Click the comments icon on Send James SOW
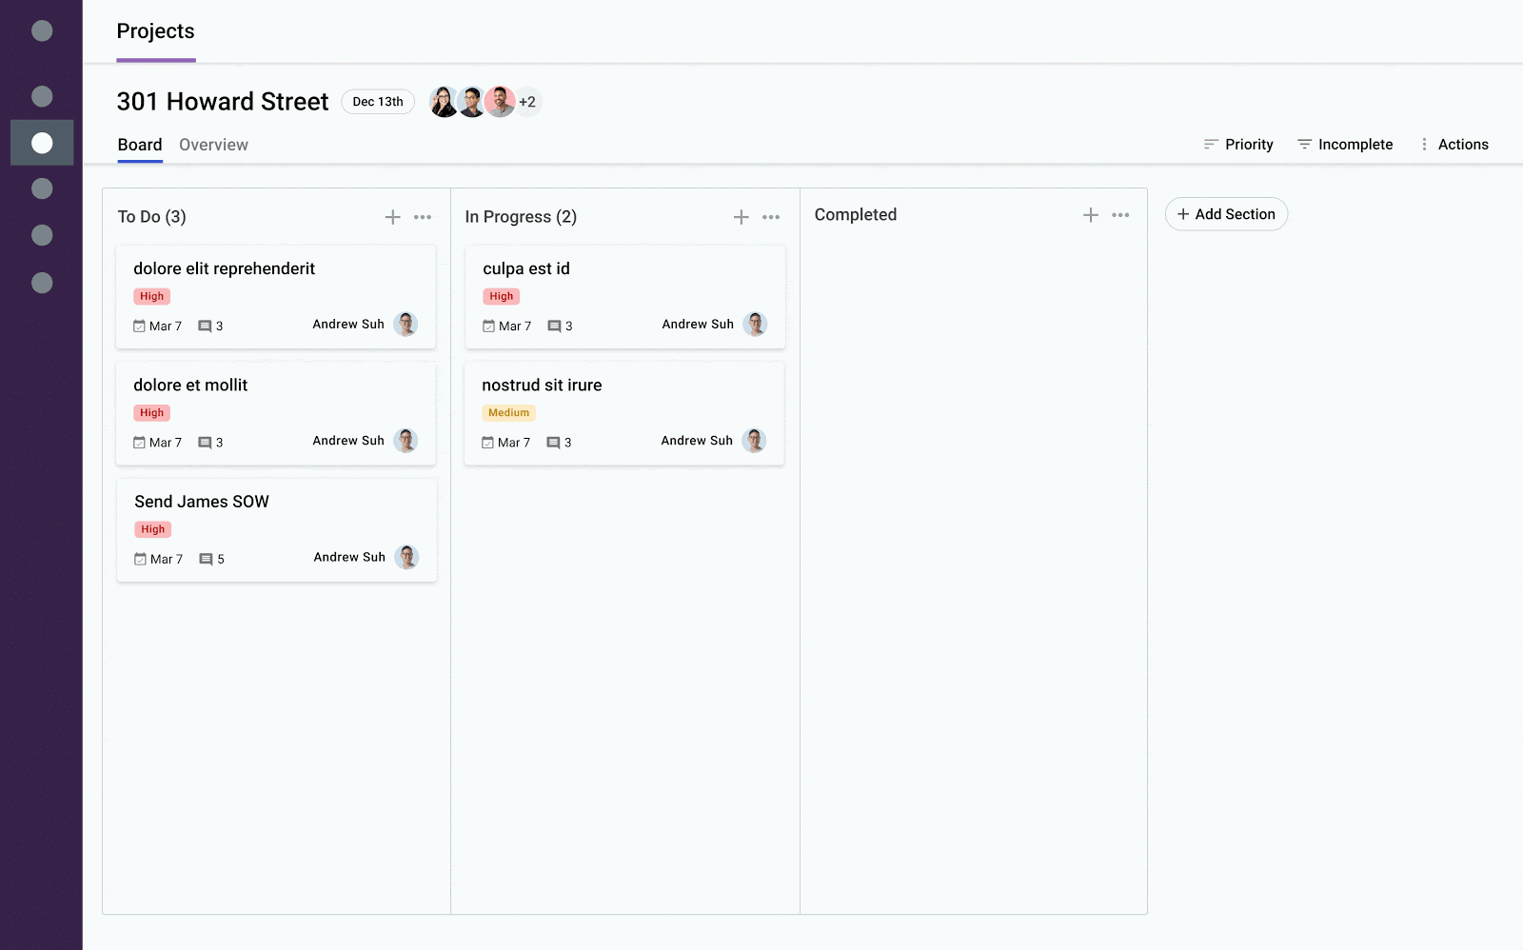This screenshot has width=1523, height=950. click(206, 560)
